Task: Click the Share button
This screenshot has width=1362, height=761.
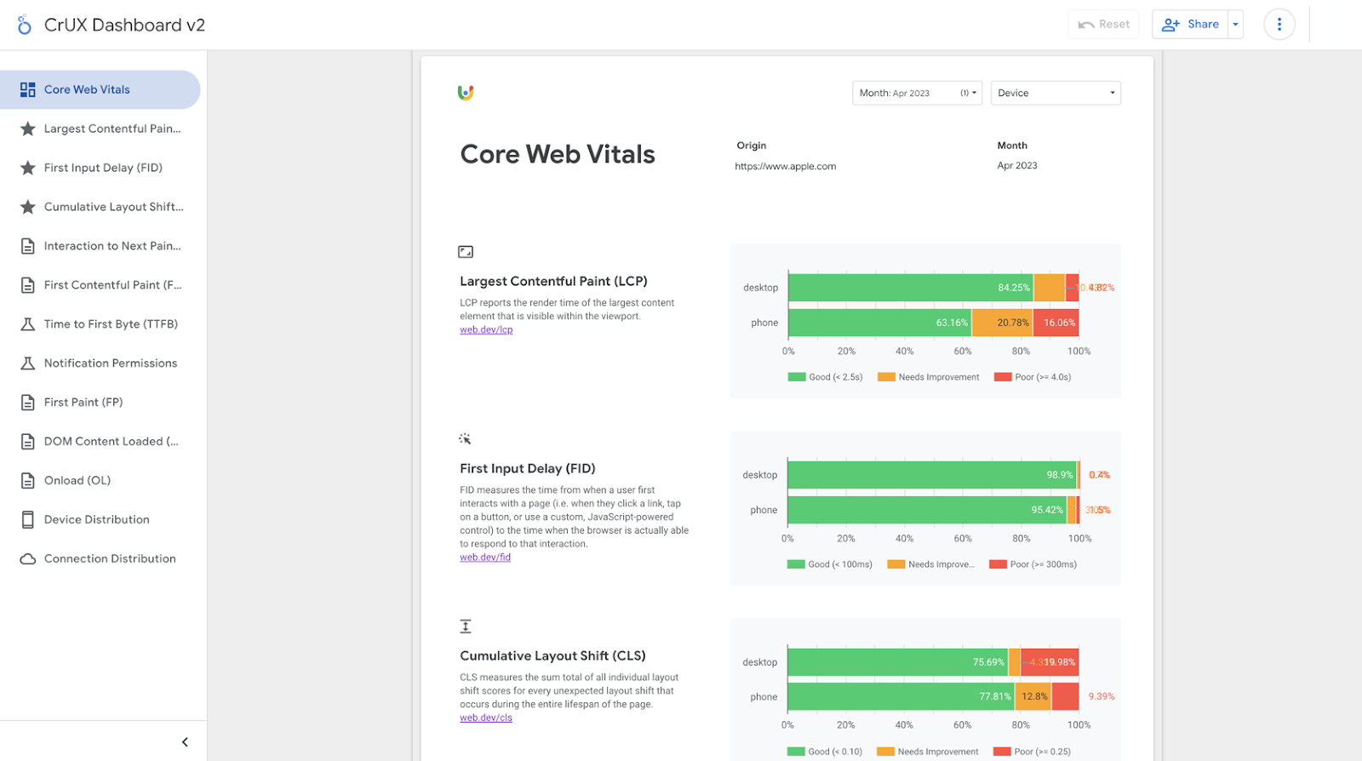Action: (x=1190, y=25)
